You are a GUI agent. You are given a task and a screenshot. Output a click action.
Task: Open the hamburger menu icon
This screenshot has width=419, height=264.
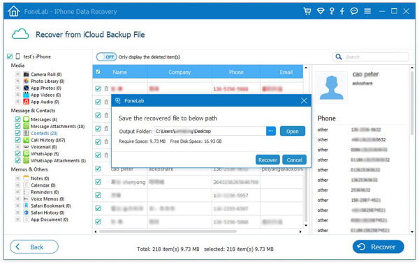click(368, 11)
